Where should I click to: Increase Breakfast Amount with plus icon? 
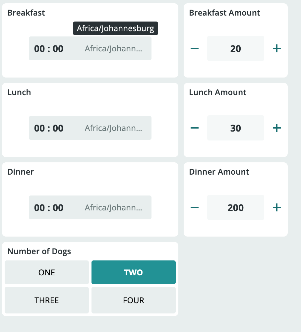[x=276, y=49]
